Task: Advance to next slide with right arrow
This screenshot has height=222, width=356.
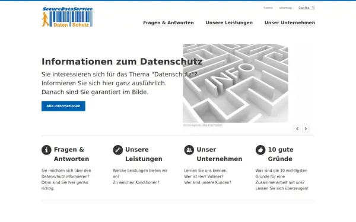Action: coord(306,128)
